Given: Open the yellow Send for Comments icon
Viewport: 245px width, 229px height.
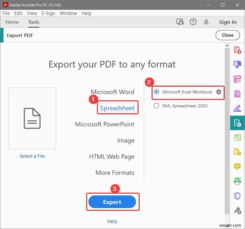Looking at the screenshot, I should click(x=237, y=152).
